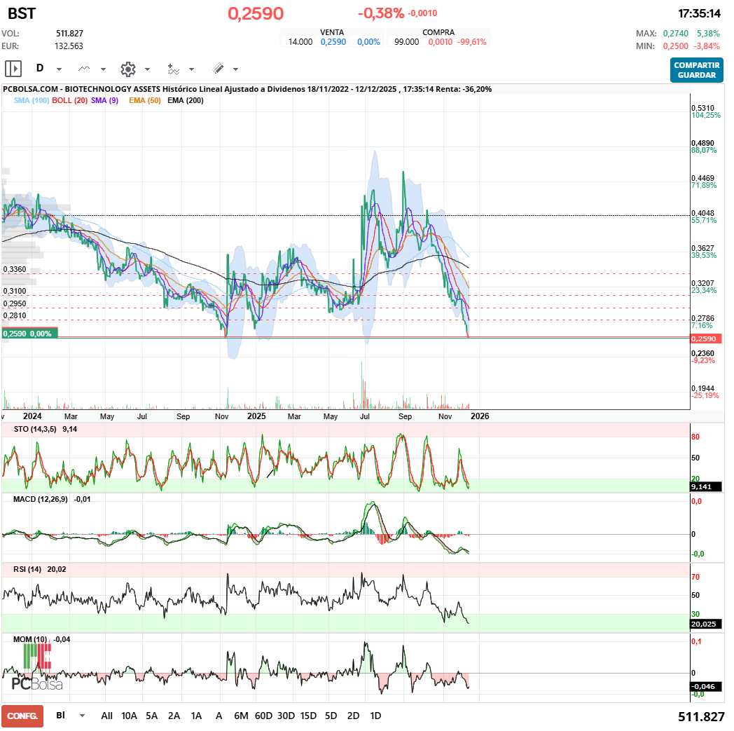This screenshot has height=731, width=734.
Task: Select the drawing pencil tool icon
Action: [x=218, y=69]
